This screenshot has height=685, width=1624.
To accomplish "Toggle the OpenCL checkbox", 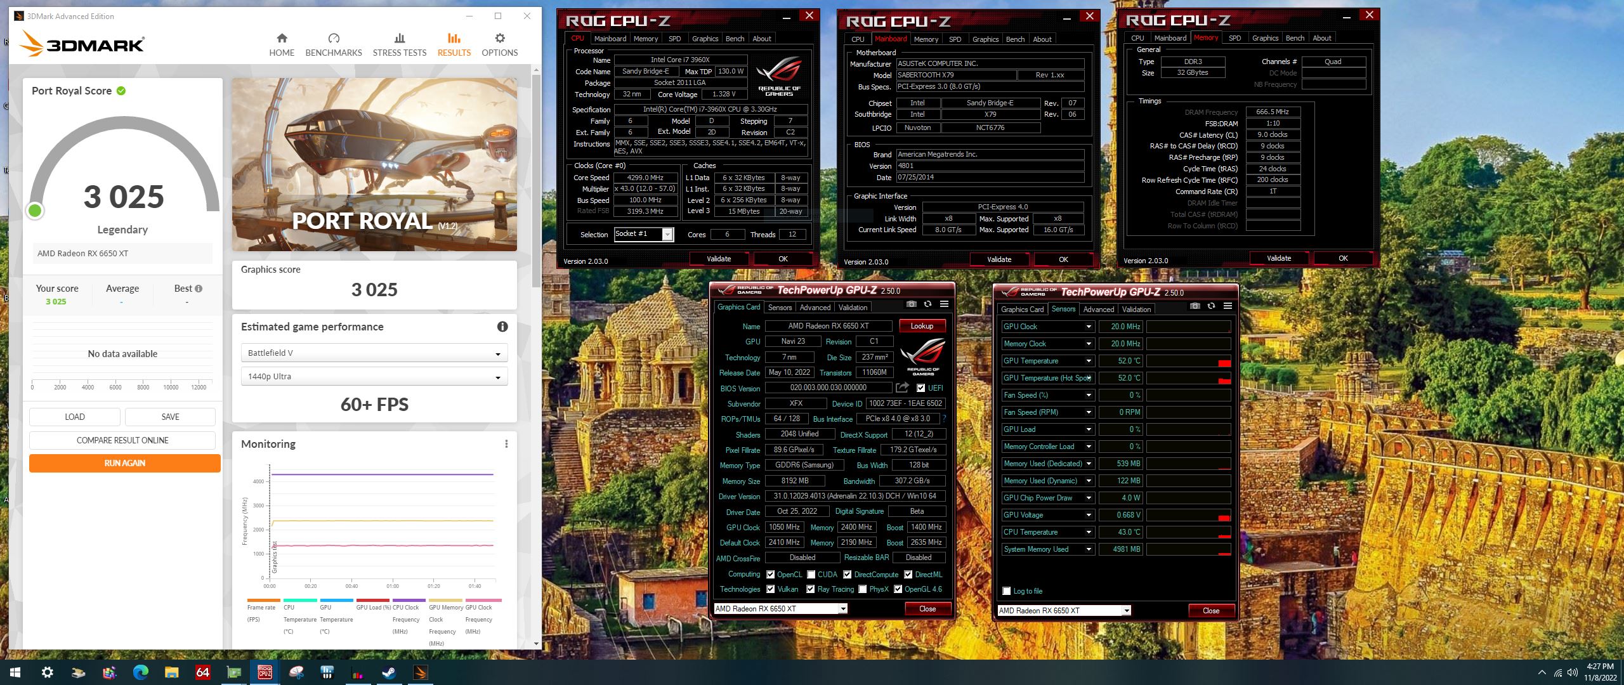I will click(770, 575).
